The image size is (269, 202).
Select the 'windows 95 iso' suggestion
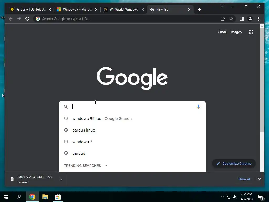(132, 119)
